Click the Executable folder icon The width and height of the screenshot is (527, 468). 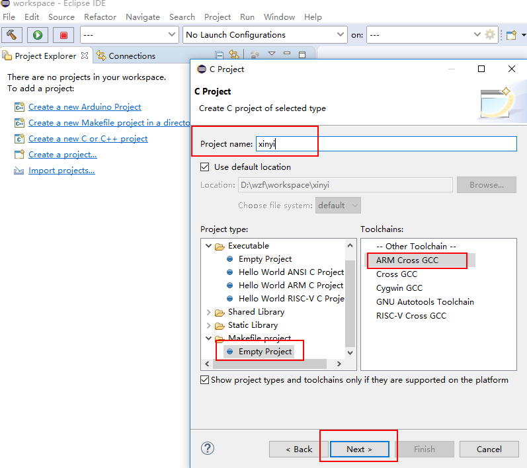click(x=220, y=247)
